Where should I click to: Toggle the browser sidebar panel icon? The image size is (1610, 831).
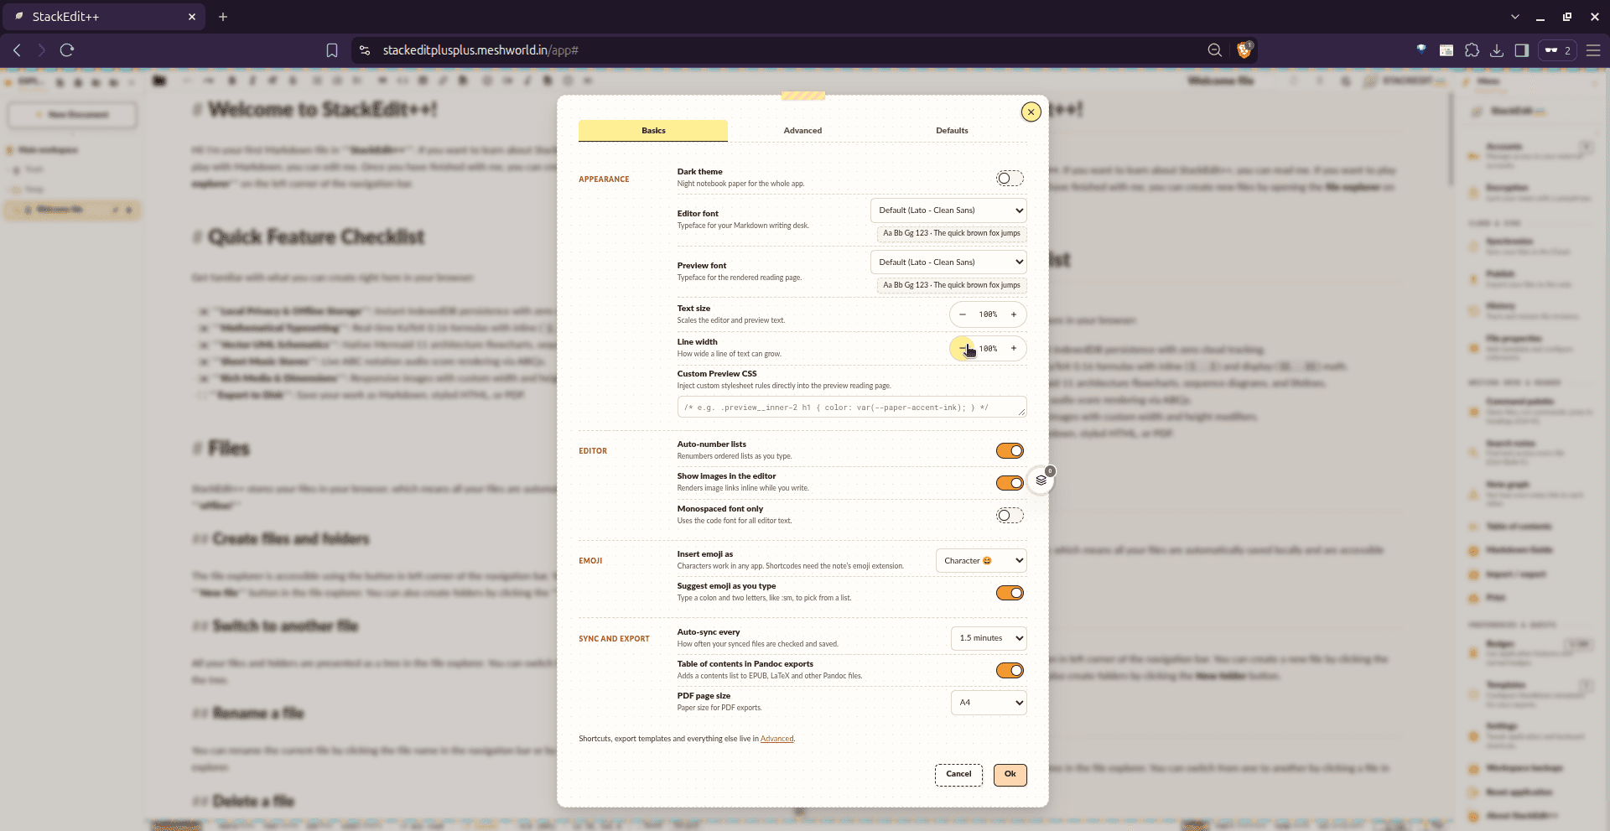click(1522, 50)
